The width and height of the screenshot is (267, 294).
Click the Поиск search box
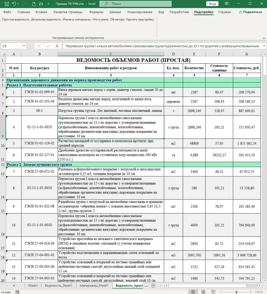136,4
